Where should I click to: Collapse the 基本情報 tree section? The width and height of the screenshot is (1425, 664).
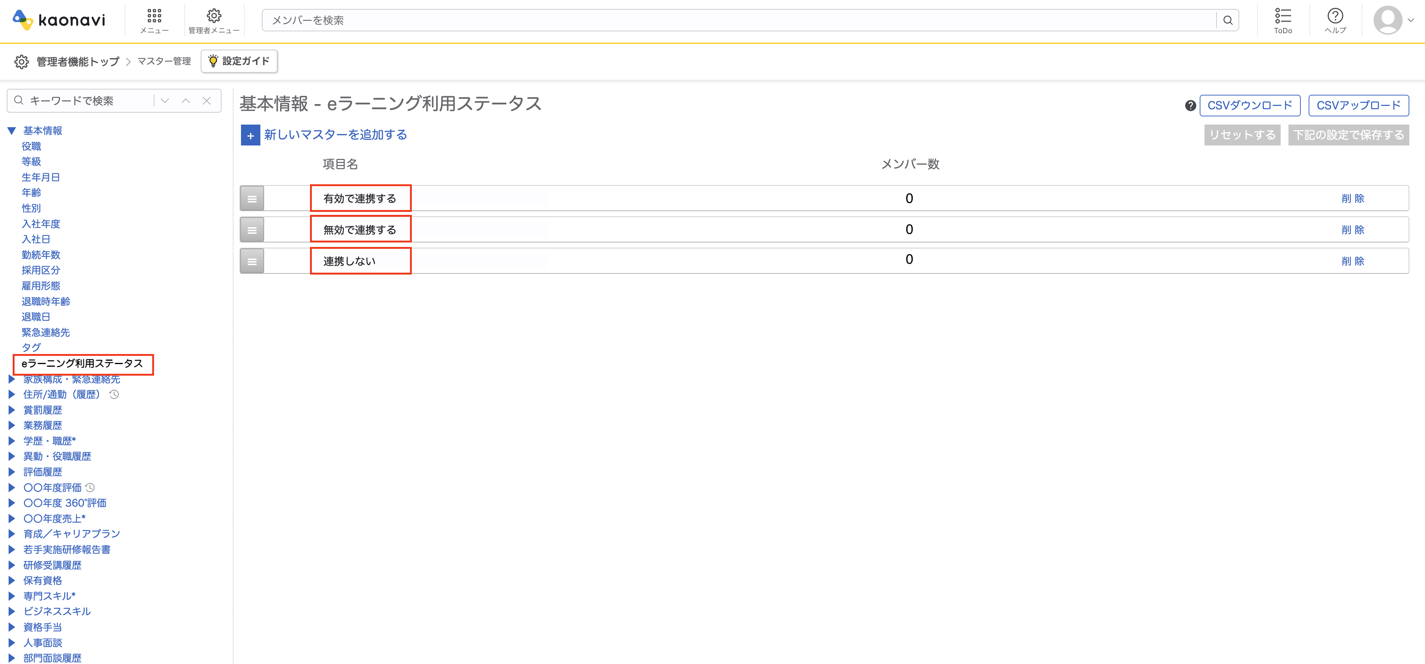[12, 131]
